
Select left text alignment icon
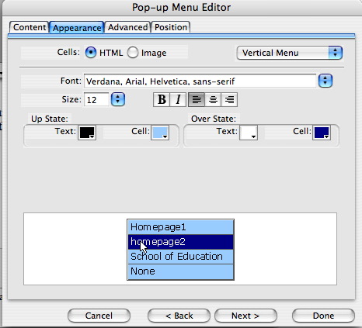(197, 99)
